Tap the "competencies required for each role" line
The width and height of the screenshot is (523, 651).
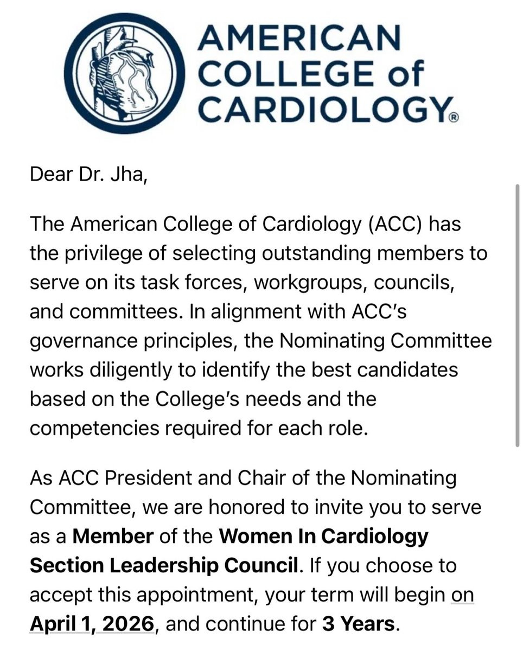[199, 429]
